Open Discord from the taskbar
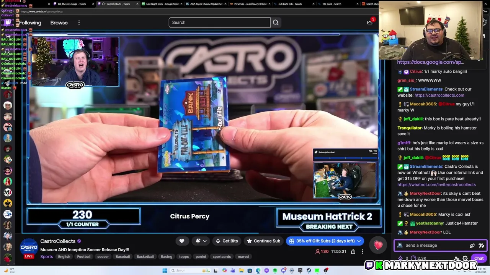This screenshot has width=490, height=275. pos(284,270)
